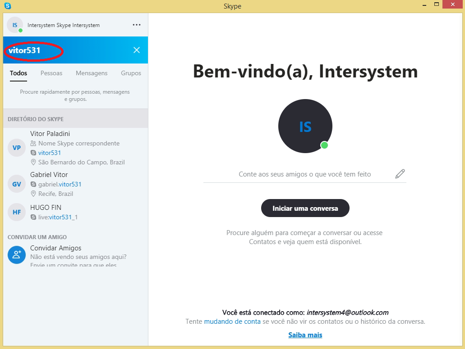Select the VP avatar for Vitor Paladini
Viewport: 465px width, 349px height.
17,148
